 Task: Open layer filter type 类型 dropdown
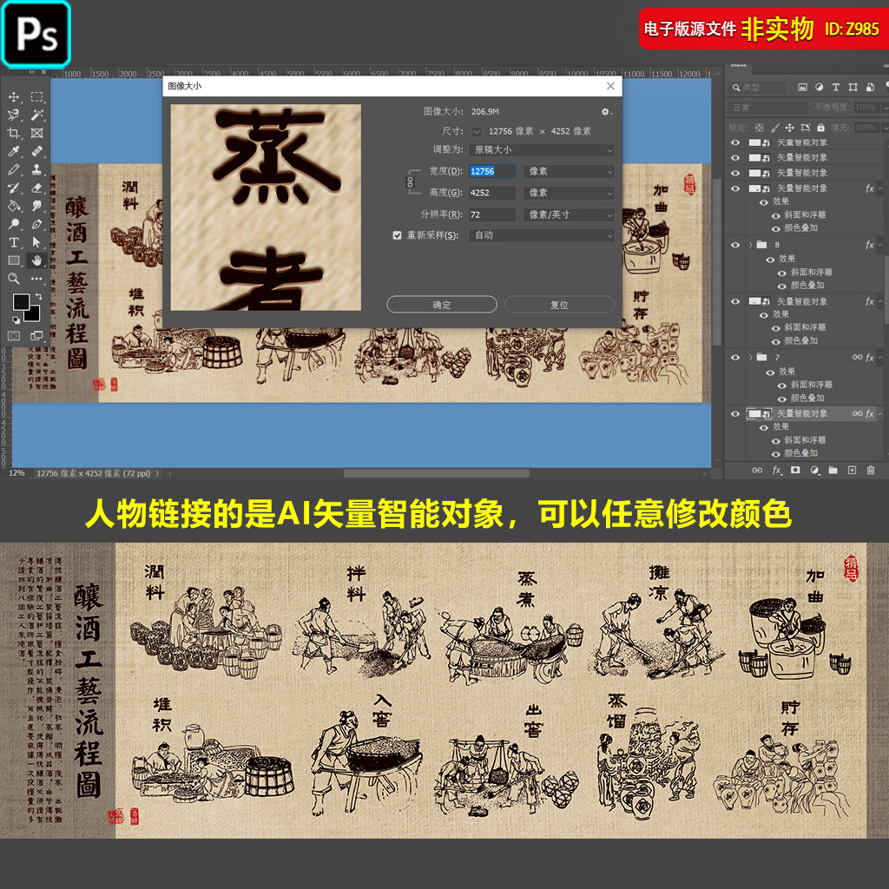(757, 88)
